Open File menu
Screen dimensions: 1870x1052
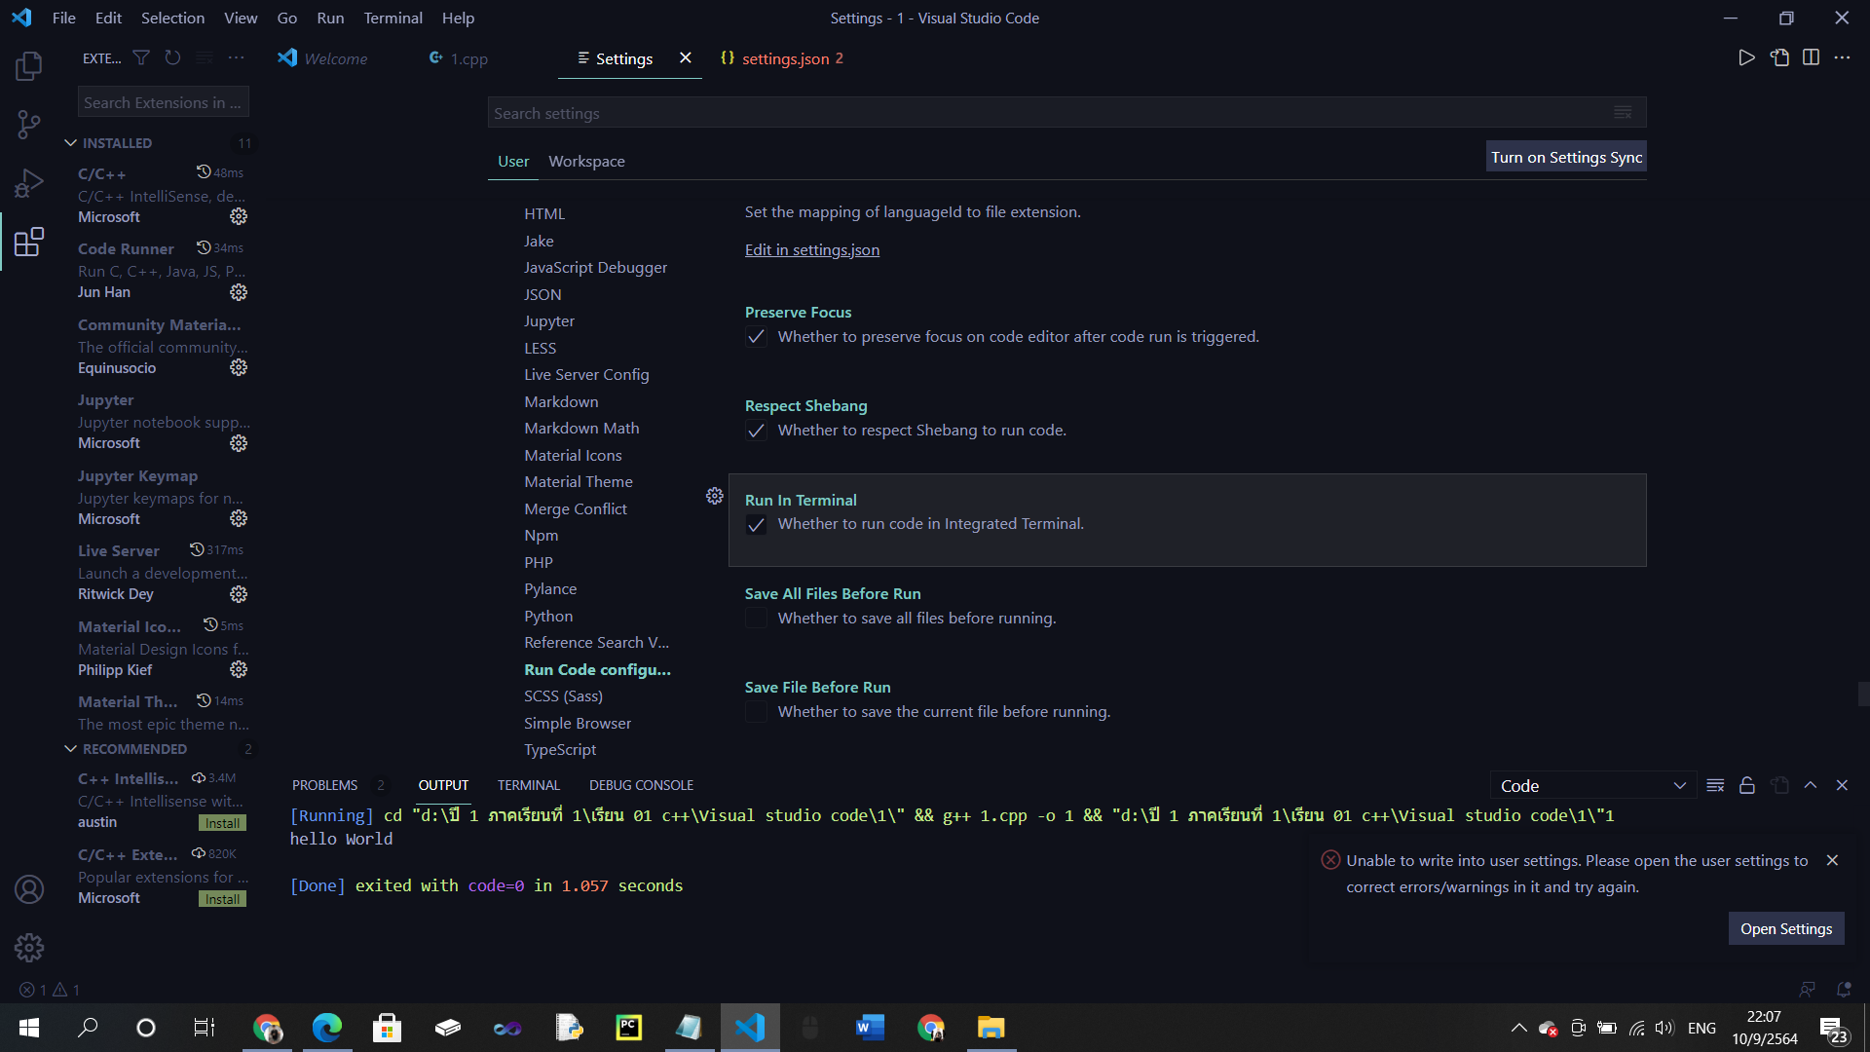click(x=64, y=18)
